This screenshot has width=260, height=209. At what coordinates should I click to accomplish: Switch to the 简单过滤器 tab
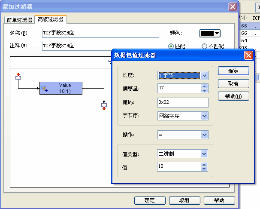pos(19,20)
